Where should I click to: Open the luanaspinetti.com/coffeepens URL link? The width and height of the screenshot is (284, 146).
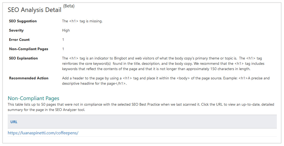(x=43, y=133)
